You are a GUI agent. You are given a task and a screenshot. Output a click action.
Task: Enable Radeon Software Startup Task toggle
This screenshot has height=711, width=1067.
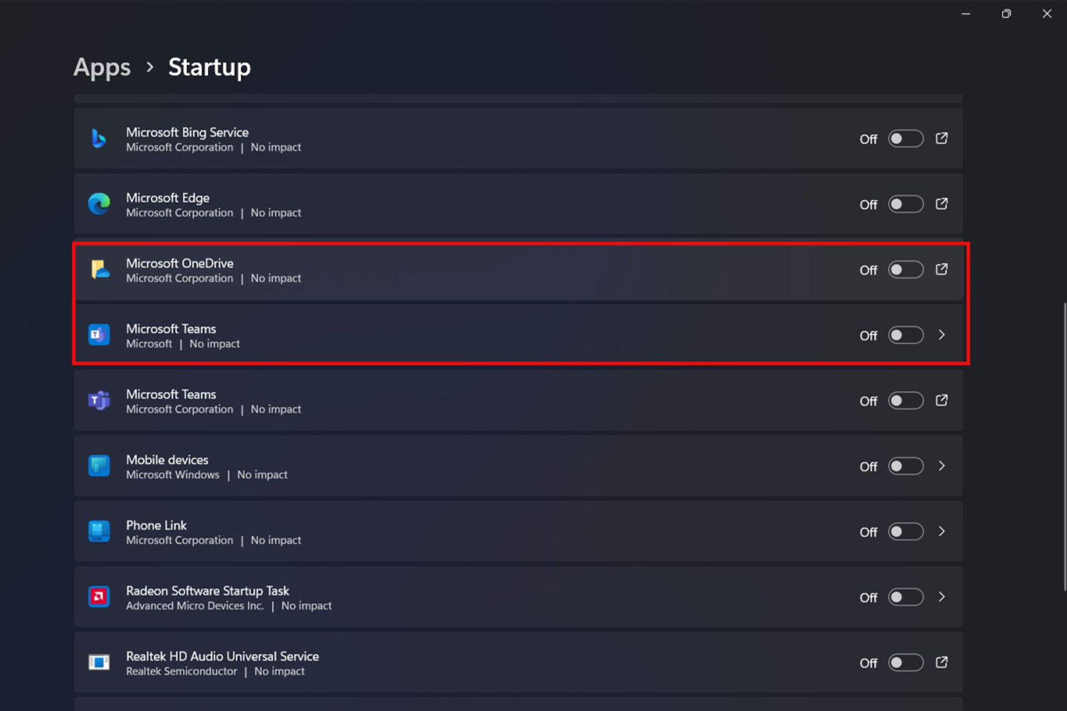click(x=905, y=597)
